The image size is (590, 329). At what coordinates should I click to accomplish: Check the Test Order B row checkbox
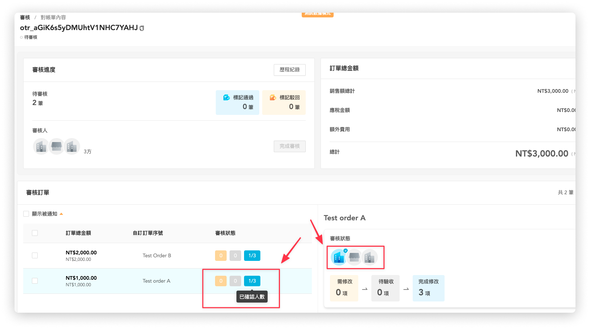[x=35, y=255]
